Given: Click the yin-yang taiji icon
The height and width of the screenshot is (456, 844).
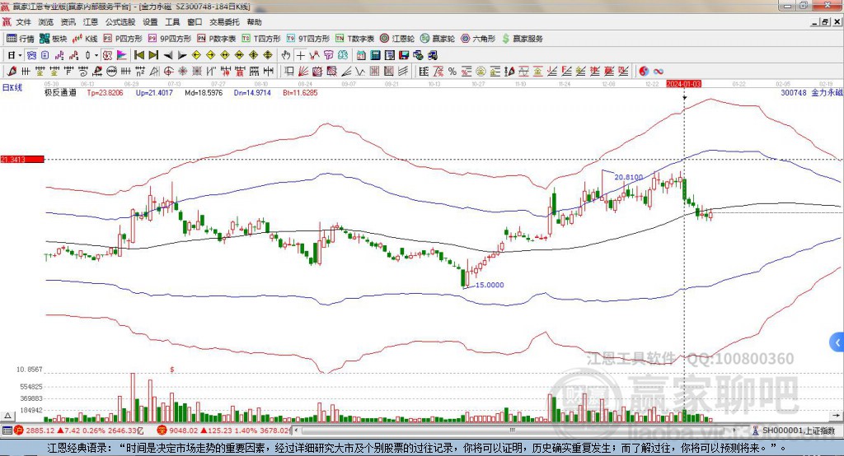Looking at the screenshot, I should (x=644, y=71).
